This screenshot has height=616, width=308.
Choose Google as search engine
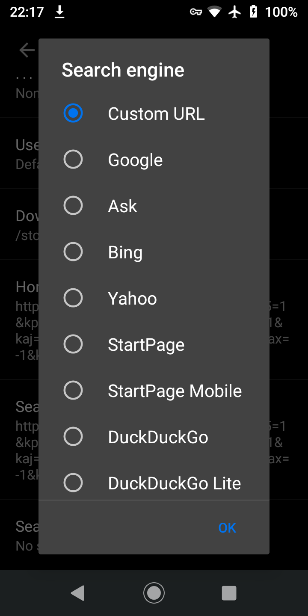click(73, 160)
